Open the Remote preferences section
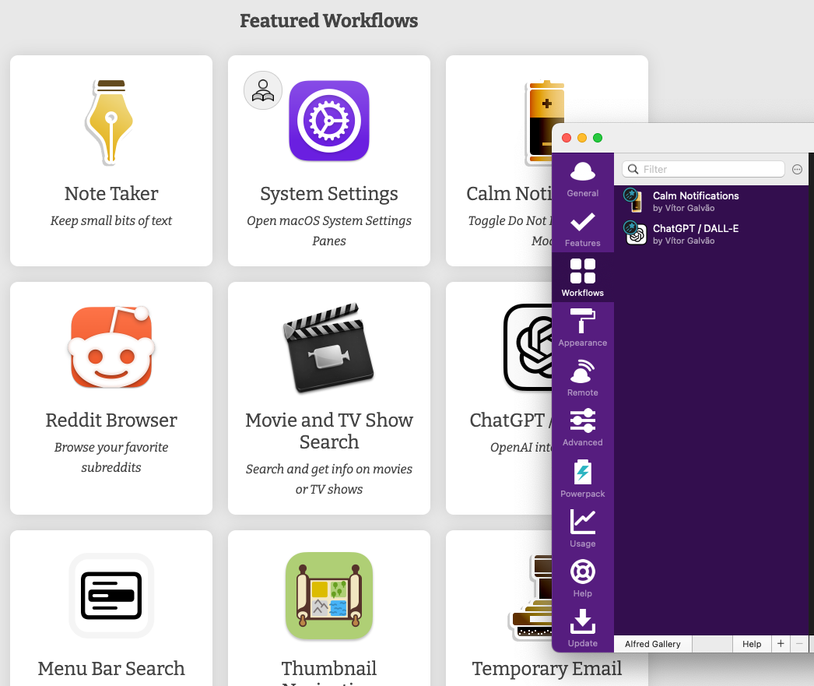Screen dimensions: 814x686 pyautogui.click(x=582, y=377)
